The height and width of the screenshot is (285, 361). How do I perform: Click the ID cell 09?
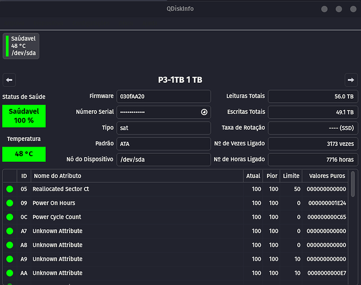(24, 203)
